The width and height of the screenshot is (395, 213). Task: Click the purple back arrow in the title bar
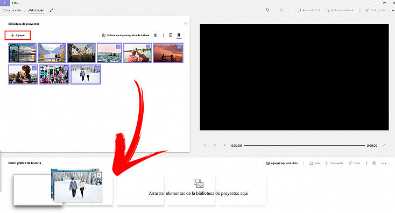tap(5, 3)
